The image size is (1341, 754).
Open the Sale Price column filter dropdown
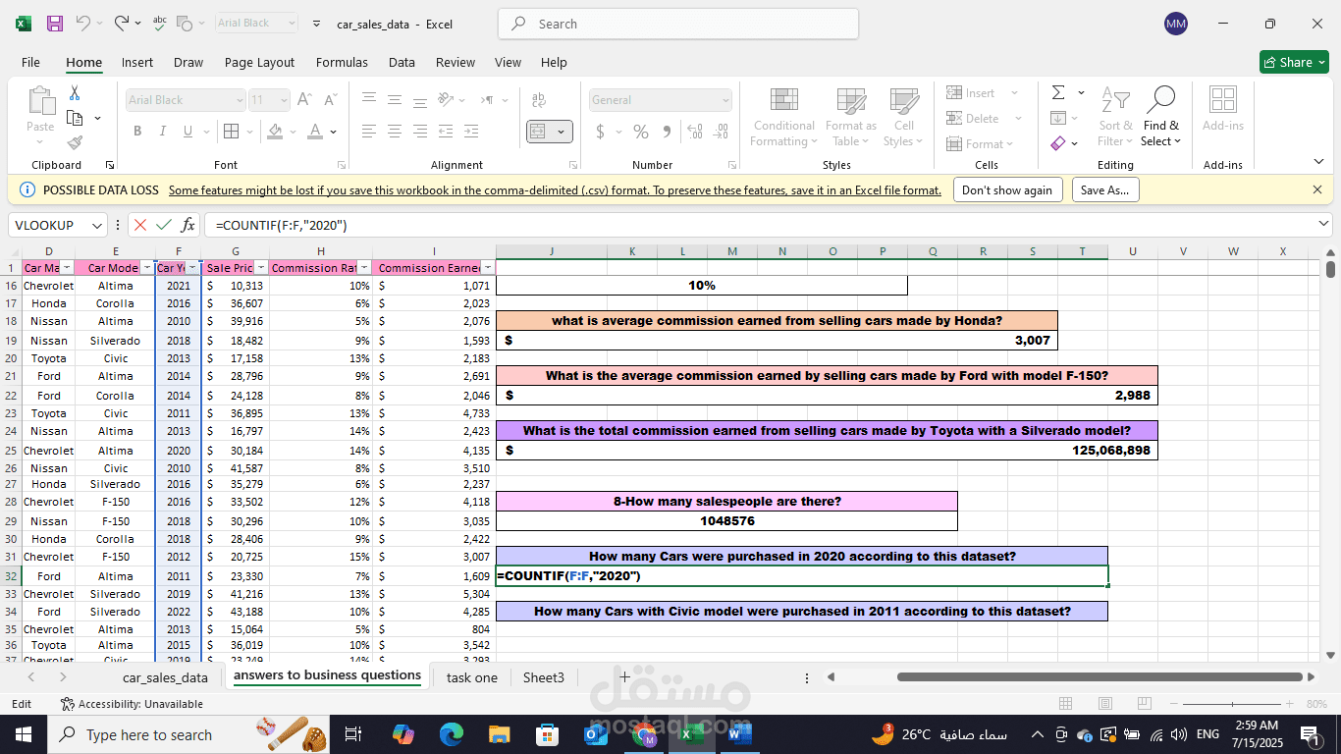point(261,268)
